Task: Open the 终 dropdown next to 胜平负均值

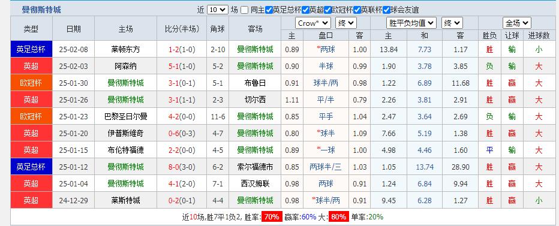Action: click(x=452, y=23)
